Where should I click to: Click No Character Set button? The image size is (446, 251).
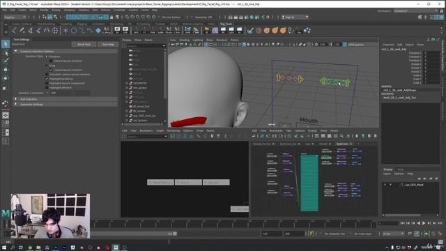pos(334,234)
